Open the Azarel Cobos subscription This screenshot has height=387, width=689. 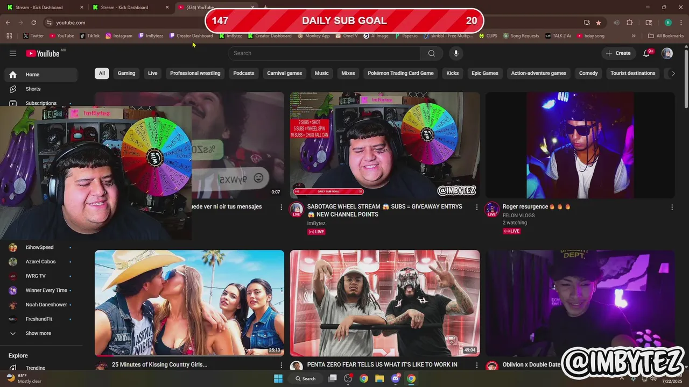pos(41,262)
